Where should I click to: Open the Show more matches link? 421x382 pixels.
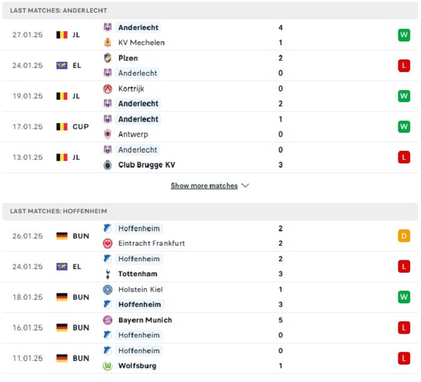coord(204,186)
